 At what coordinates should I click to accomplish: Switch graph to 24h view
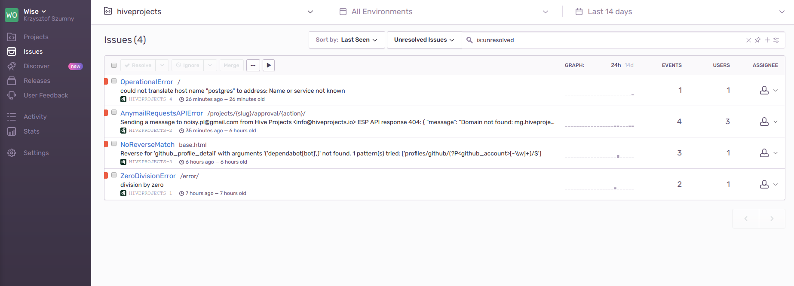616,65
